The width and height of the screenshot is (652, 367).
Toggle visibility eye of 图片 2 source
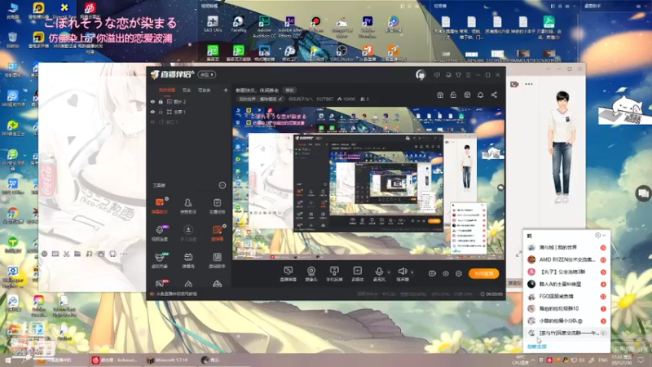152,101
